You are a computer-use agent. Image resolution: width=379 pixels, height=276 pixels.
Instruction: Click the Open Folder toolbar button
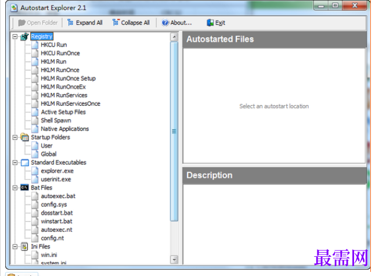(x=38, y=23)
